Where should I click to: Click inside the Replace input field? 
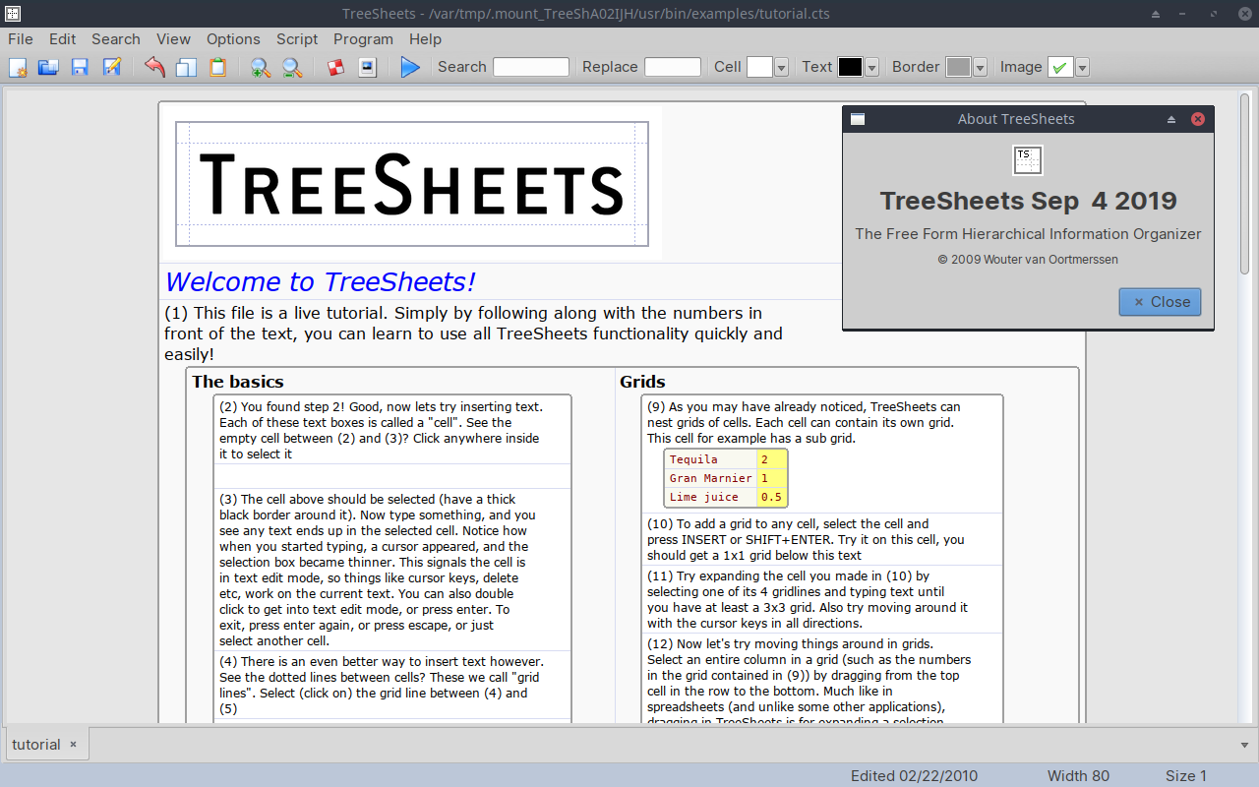[x=673, y=67]
